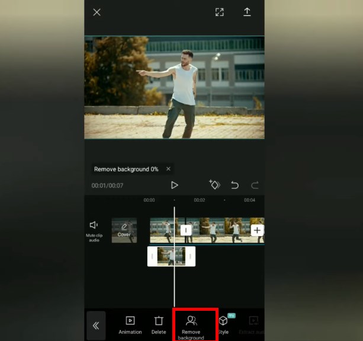
Task: Add a keyframe with the diamond icon
Action: tap(214, 184)
